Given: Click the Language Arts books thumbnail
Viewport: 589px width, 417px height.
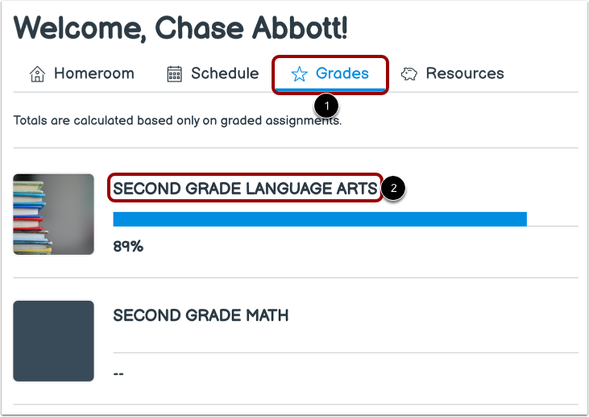Looking at the screenshot, I should (x=53, y=214).
